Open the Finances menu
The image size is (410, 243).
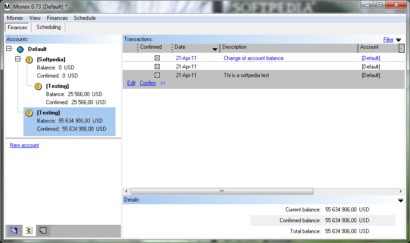click(x=57, y=18)
